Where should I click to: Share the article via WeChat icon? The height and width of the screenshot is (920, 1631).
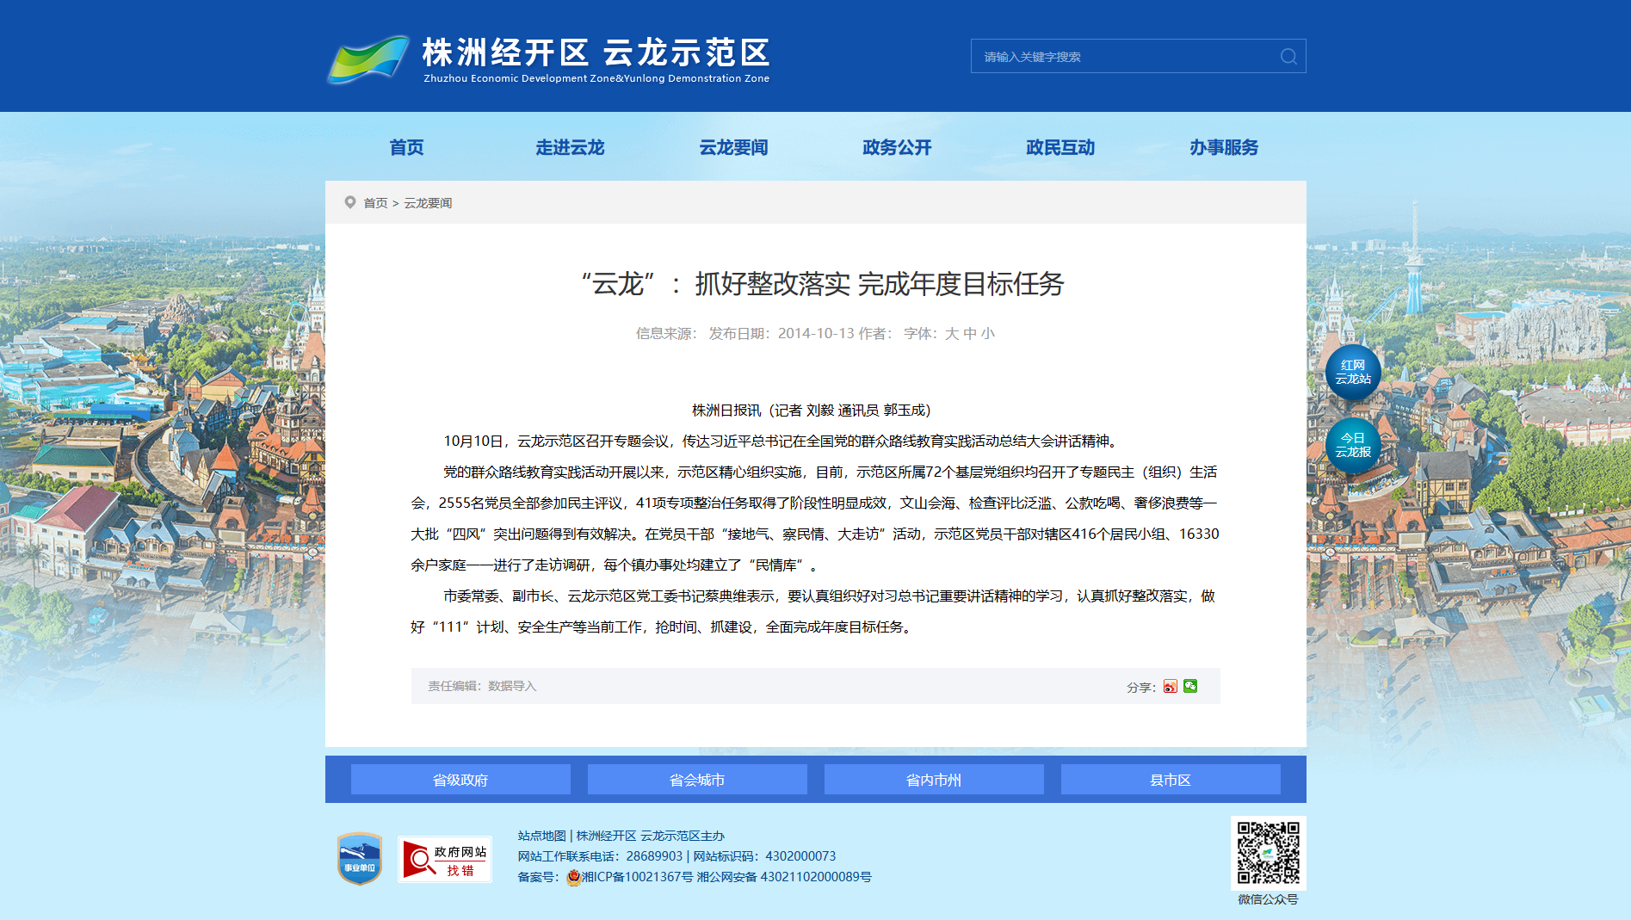(x=1190, y=686)
